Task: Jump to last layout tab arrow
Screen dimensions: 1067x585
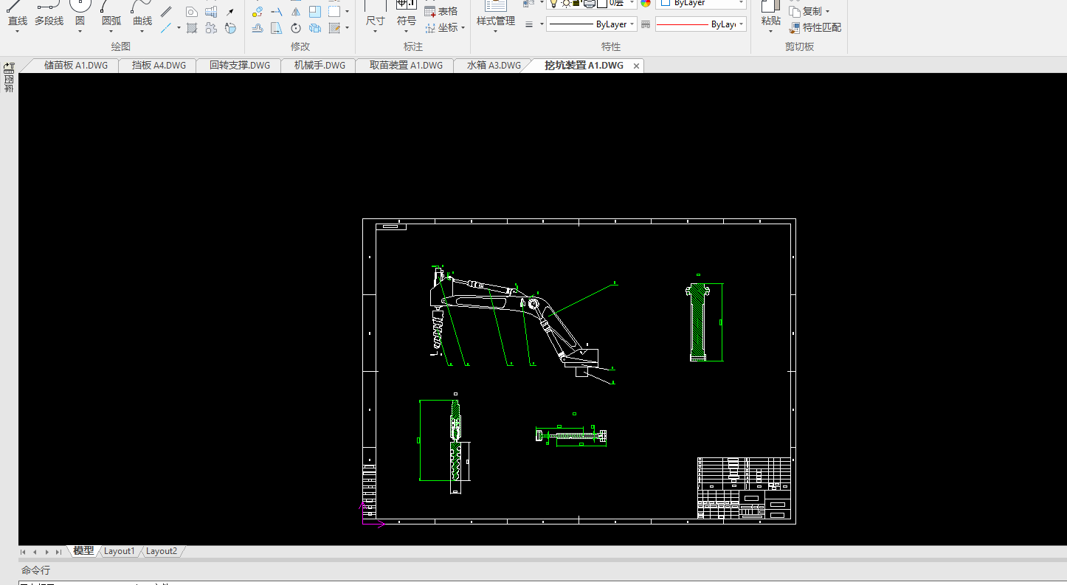Action: (x=58, y=552)
